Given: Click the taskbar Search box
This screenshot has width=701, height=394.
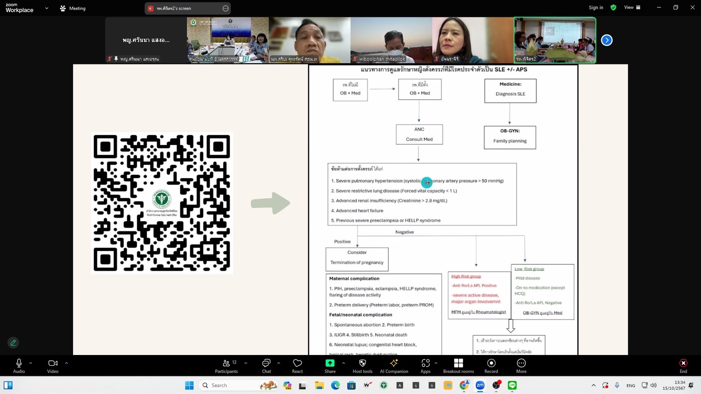Looking at the screenshot, I should click(x=239, y=385).
